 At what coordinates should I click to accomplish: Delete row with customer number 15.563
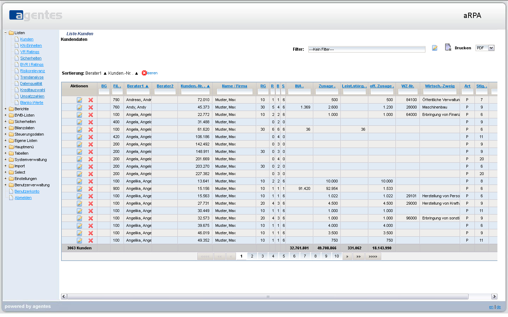tap(91, 196)
